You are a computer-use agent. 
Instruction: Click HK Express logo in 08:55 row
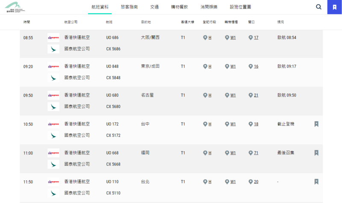53,38
